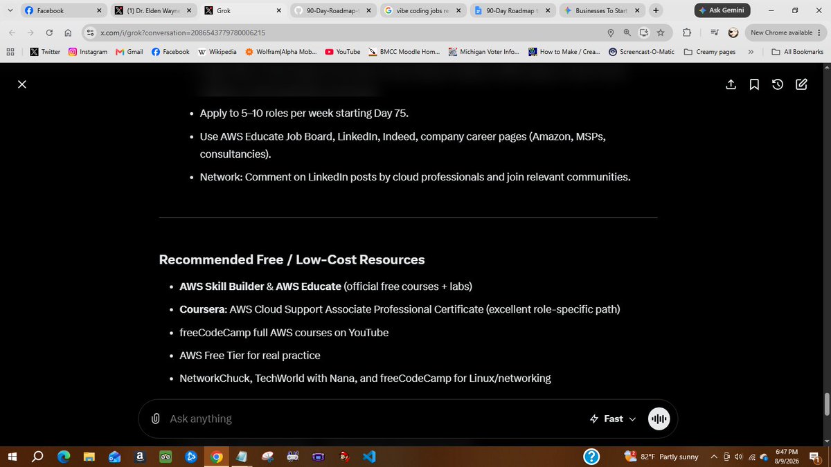This screenshot has height=467, width=831.
Task: Open the notification center icon
Action: click(x=815, y=457)
